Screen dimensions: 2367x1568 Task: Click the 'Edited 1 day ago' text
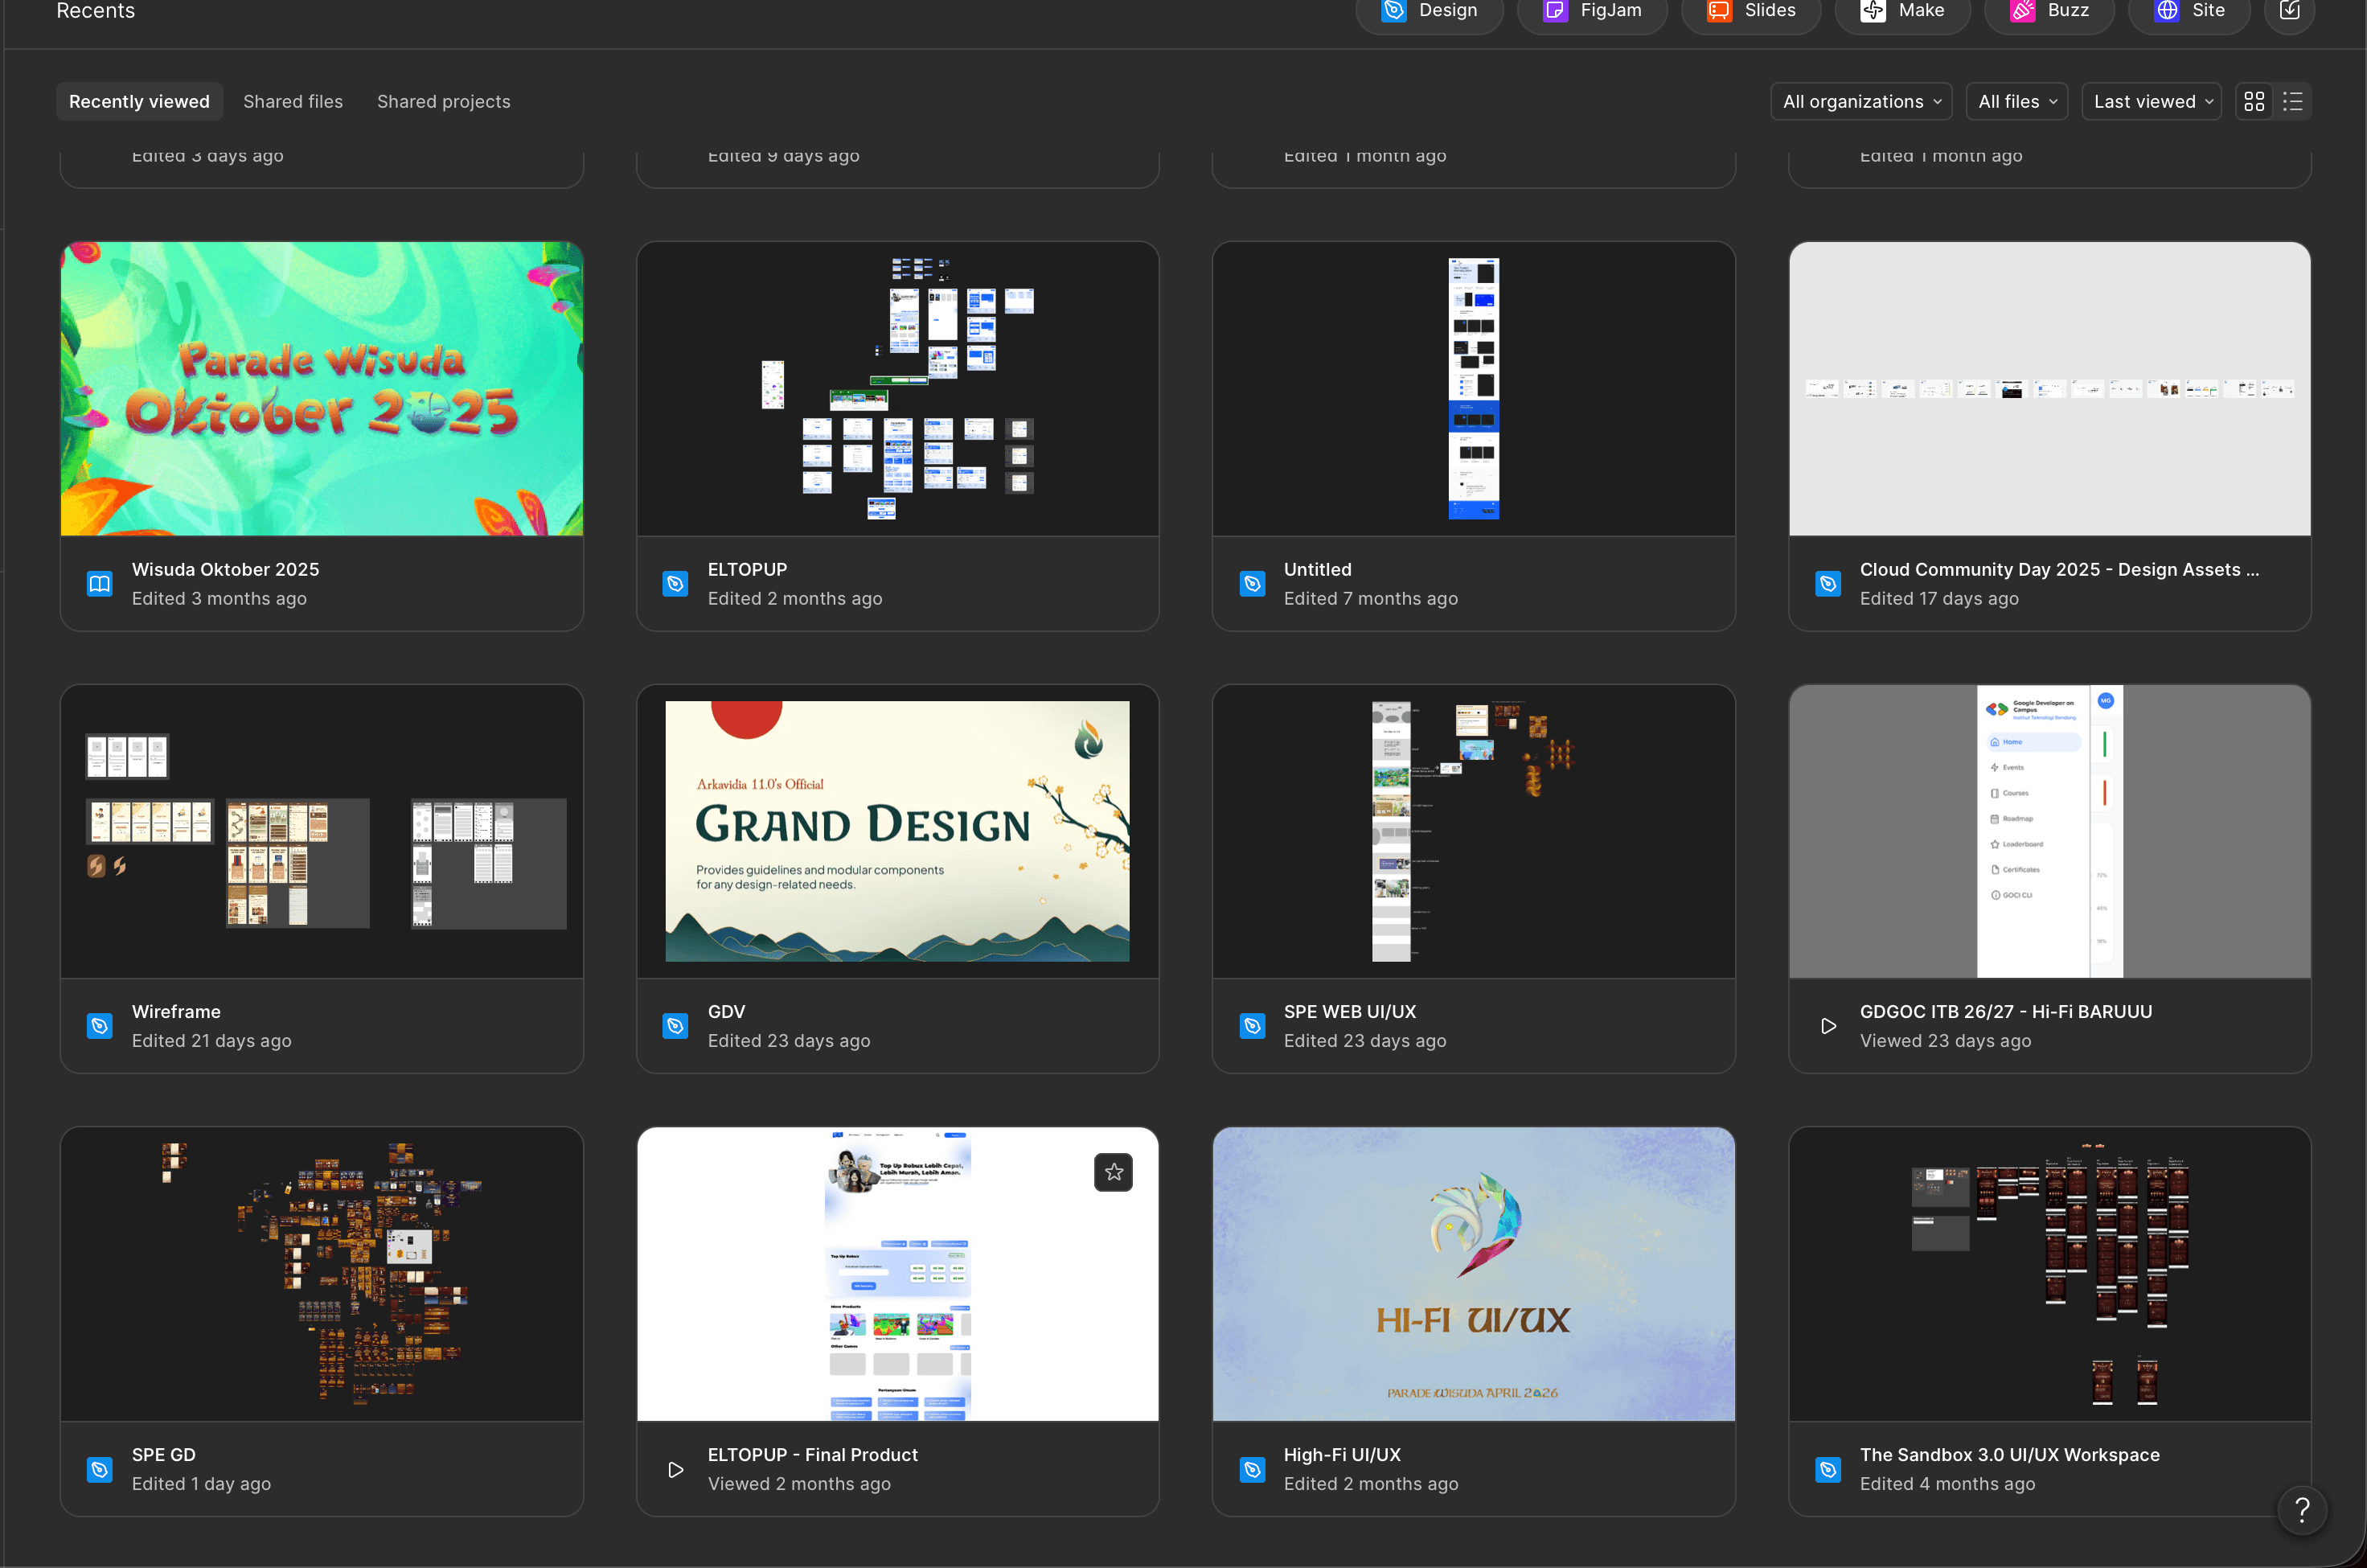tap(202, 1484)
